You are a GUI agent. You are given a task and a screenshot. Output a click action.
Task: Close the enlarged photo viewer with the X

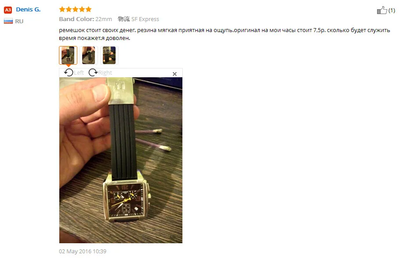174,74
